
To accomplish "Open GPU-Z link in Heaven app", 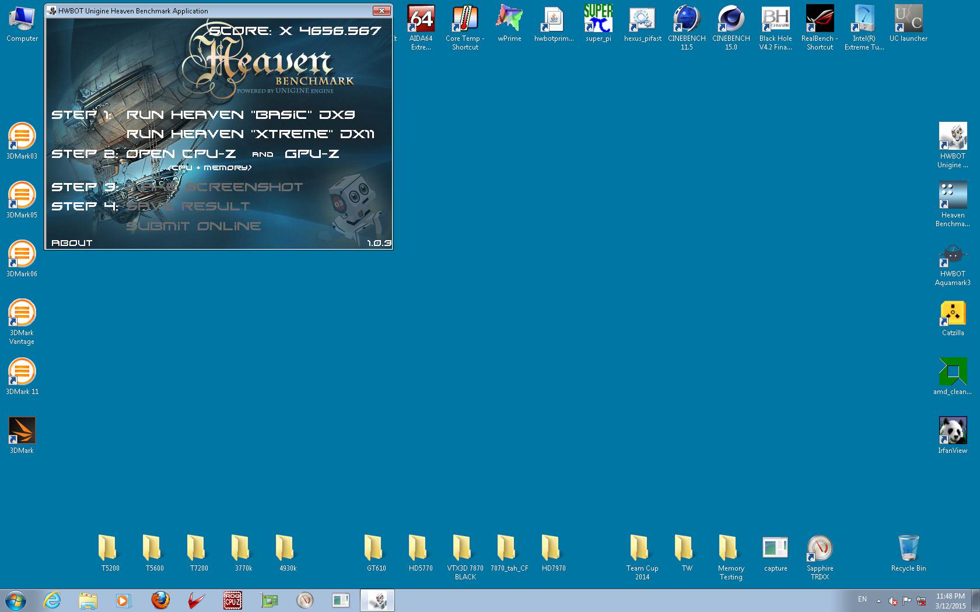I will (x=311, y=154).
